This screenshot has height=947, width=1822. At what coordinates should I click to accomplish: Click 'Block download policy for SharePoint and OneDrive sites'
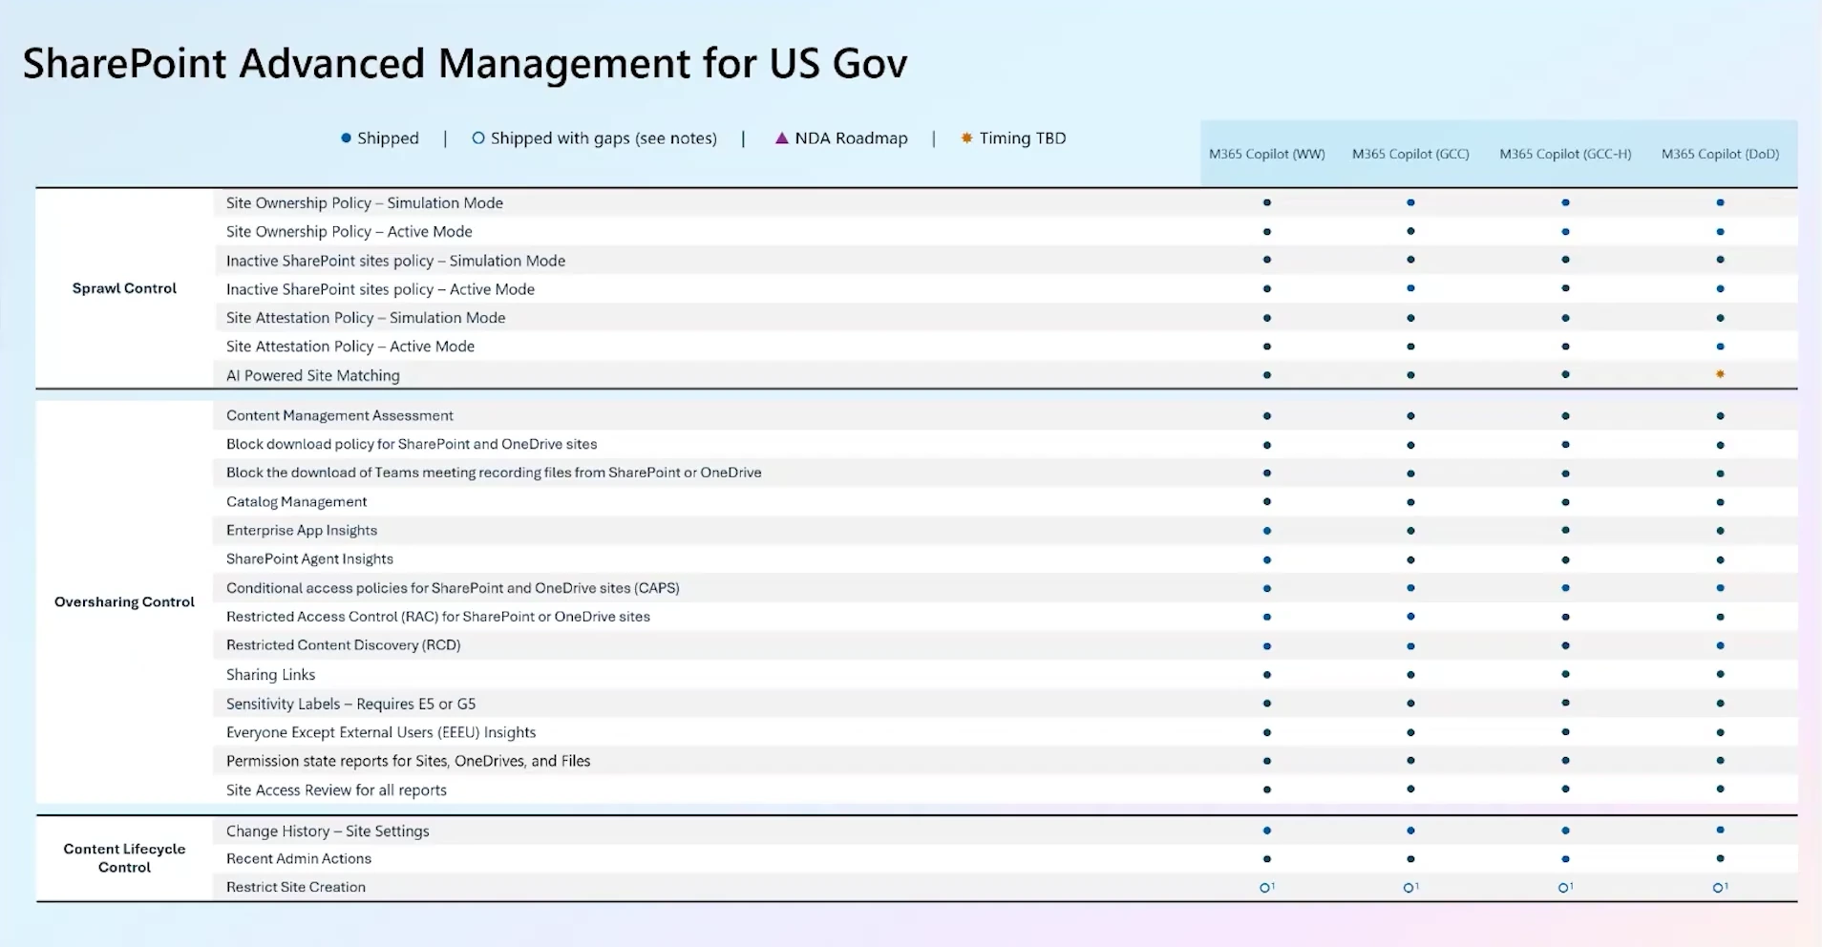(412, 444)
